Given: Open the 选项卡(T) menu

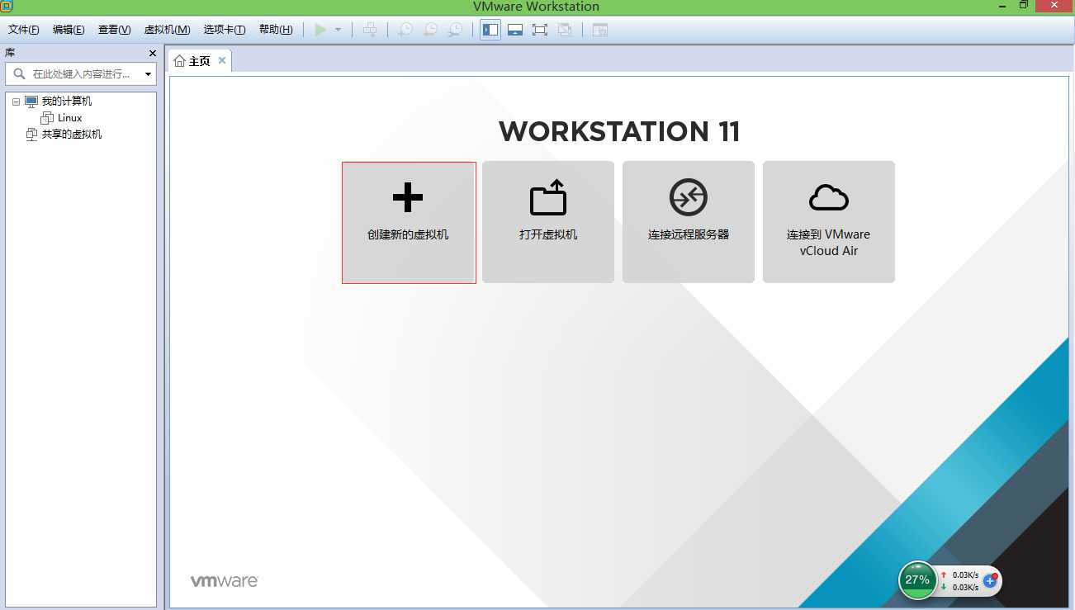Looking at the screenshot, I should coord(225,30).
